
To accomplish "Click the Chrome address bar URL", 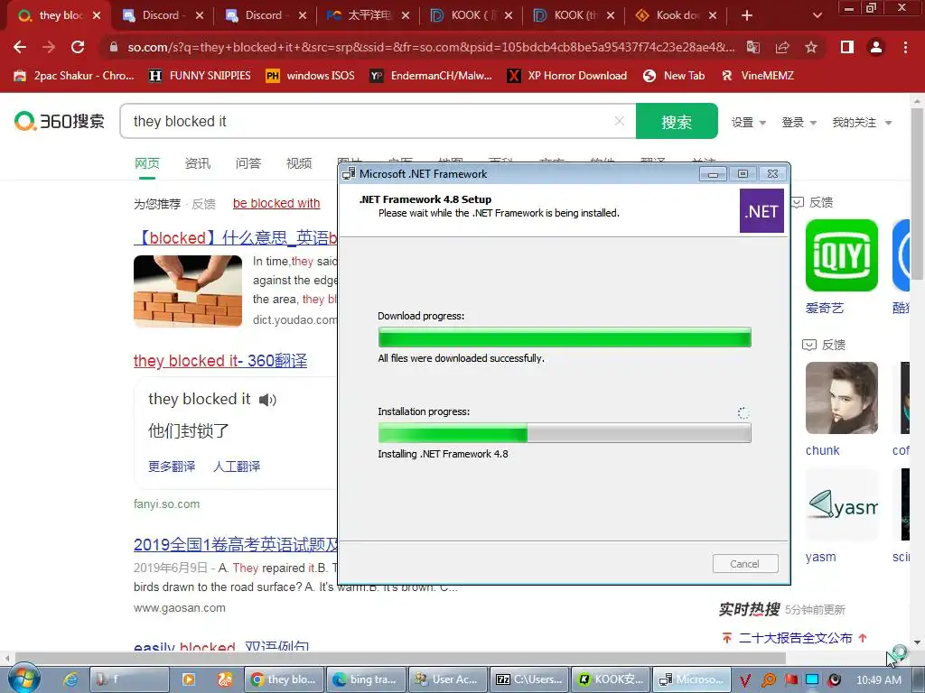I will coord(431,47).
